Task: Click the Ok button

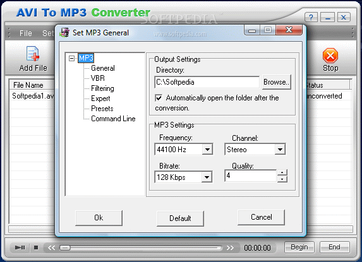Action: [x=99, y=218]
